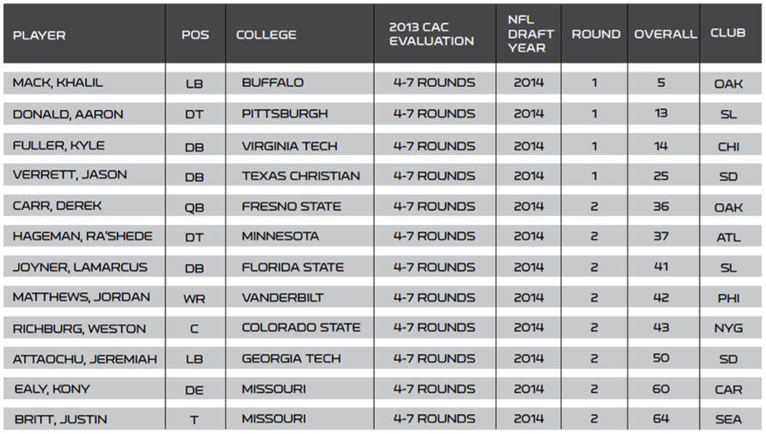Select the NFL DRAFT YEAR header
This screenshot has width=766, height=434.
(x=530, y=34)
